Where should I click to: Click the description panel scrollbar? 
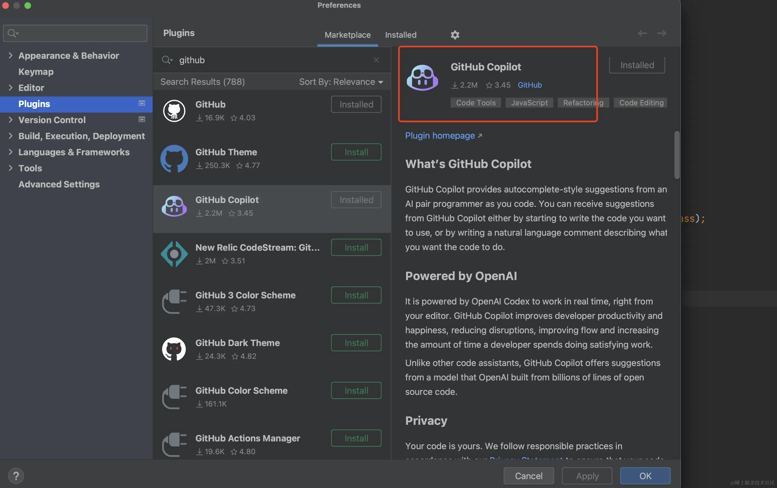point(677,155)
